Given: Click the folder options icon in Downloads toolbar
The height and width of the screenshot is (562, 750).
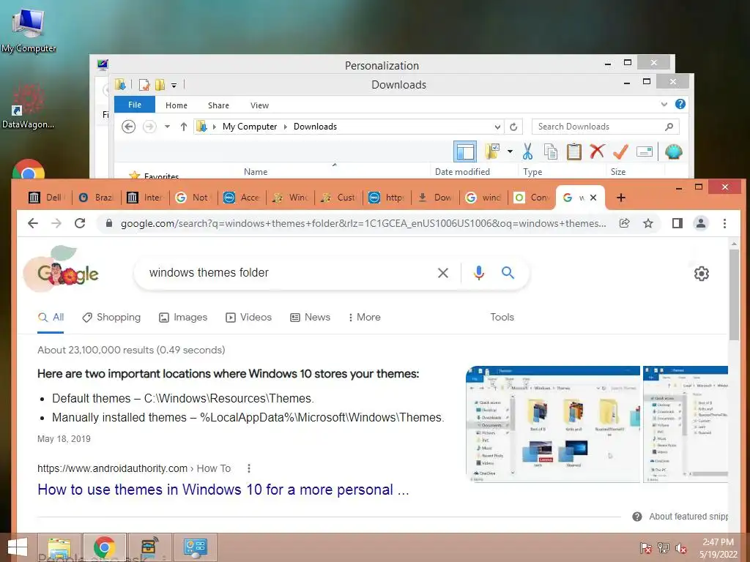Looking at the screenshot, I should 492,152.
